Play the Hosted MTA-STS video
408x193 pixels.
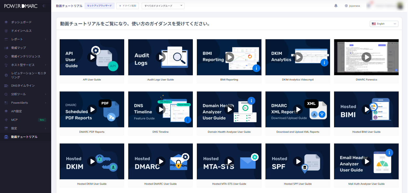tap(229, 161)
